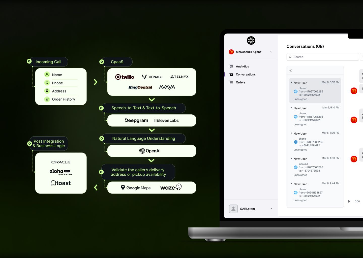This screenshot has height=258, width=363.
Task: Click the Vonage logo
Action: tap(152, 77)
